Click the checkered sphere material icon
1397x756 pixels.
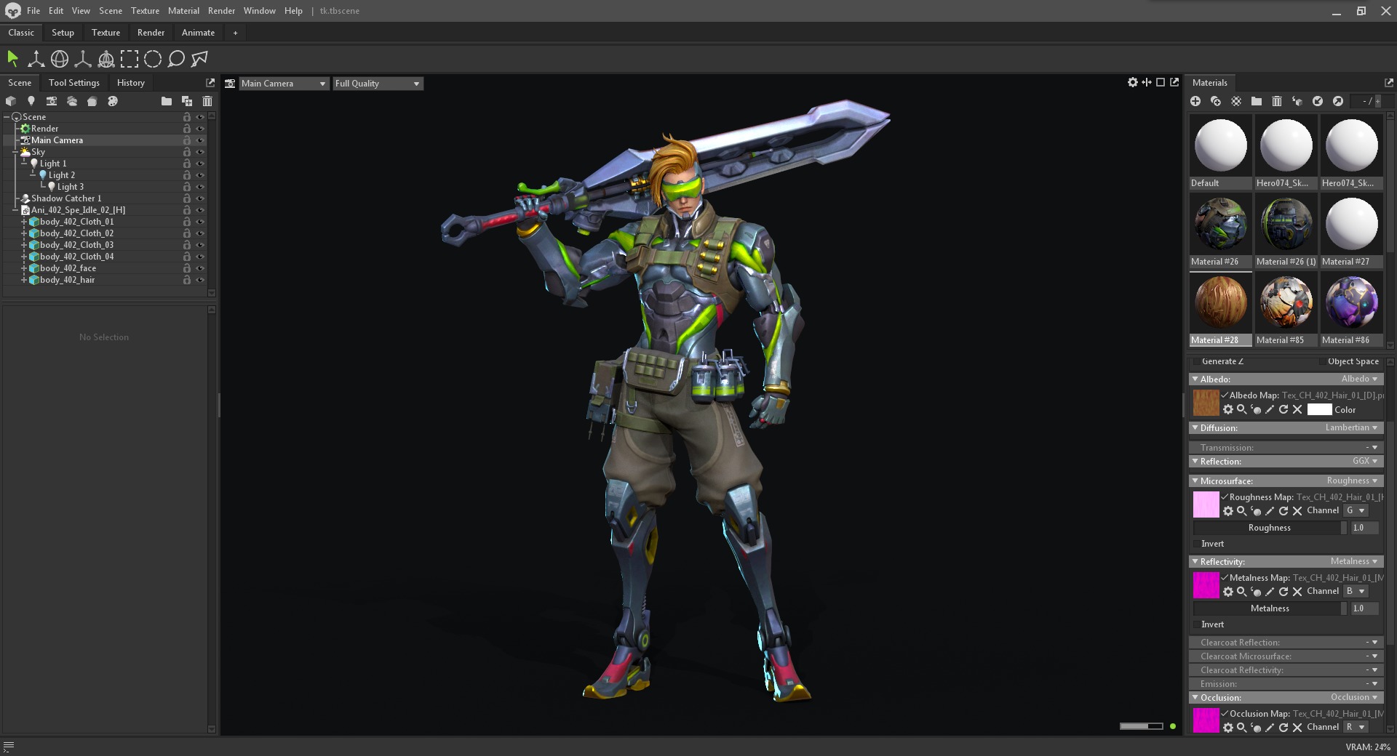click(x=1236, y=101)
